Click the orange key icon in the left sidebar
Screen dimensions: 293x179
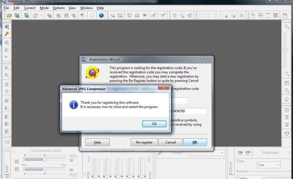pyautogui.click(x=7, y=34)
